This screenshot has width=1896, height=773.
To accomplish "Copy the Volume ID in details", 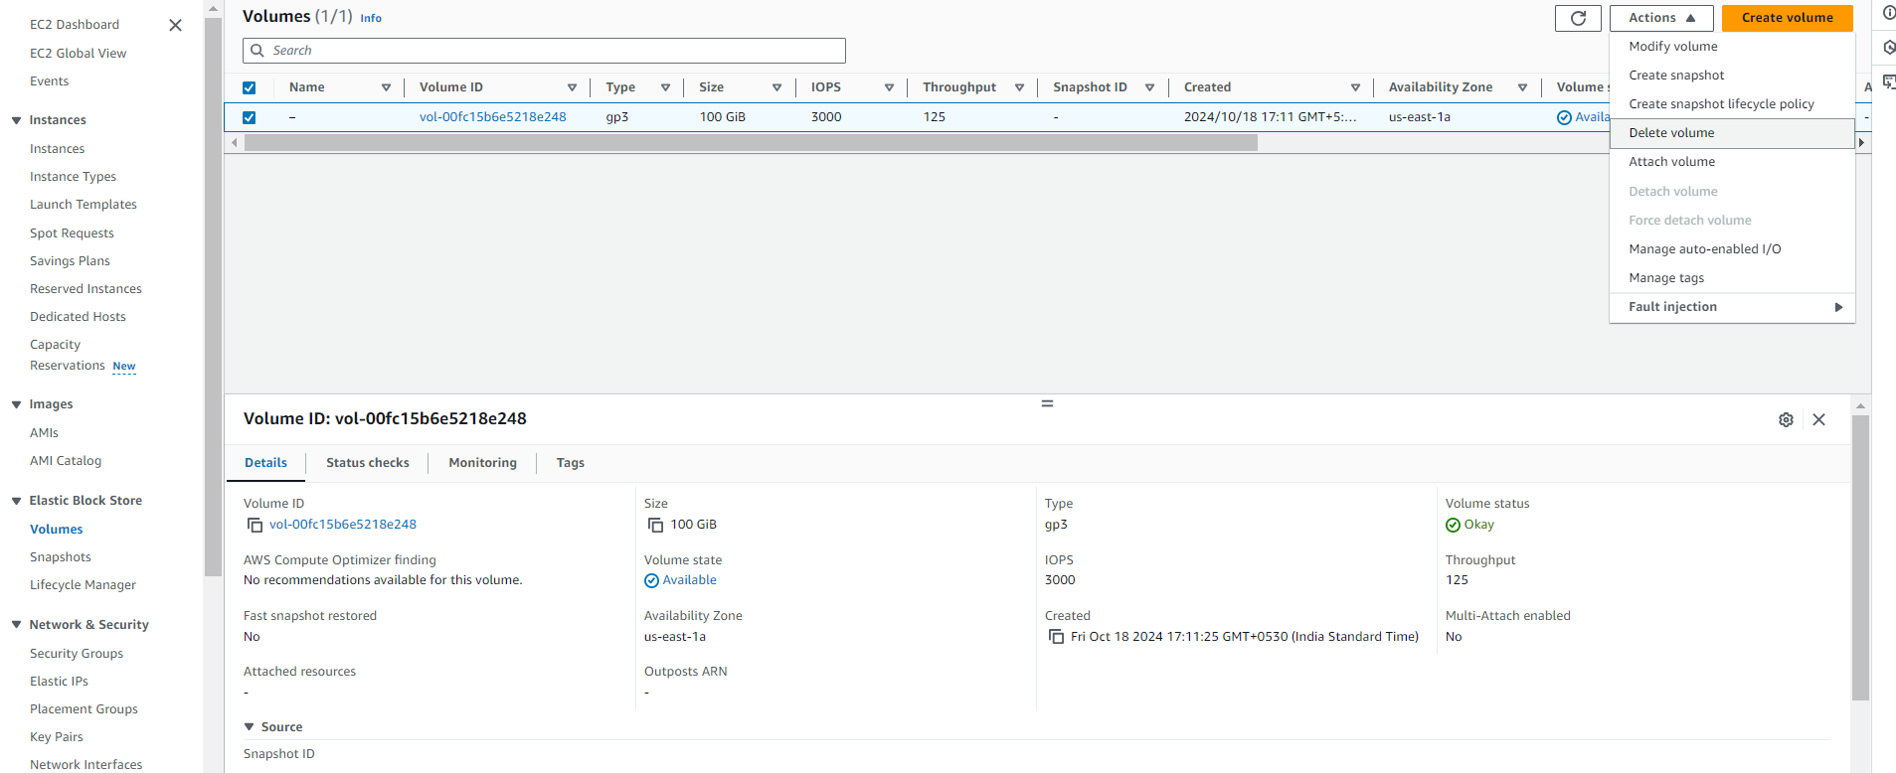I will (255, 525).
